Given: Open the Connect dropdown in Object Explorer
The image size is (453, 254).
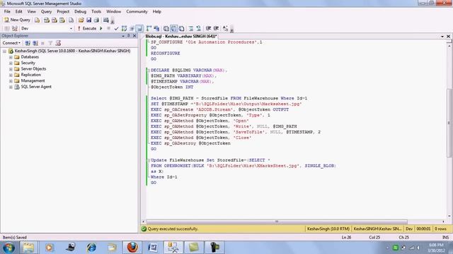Looking at the screenshot, I should [11, 43].
